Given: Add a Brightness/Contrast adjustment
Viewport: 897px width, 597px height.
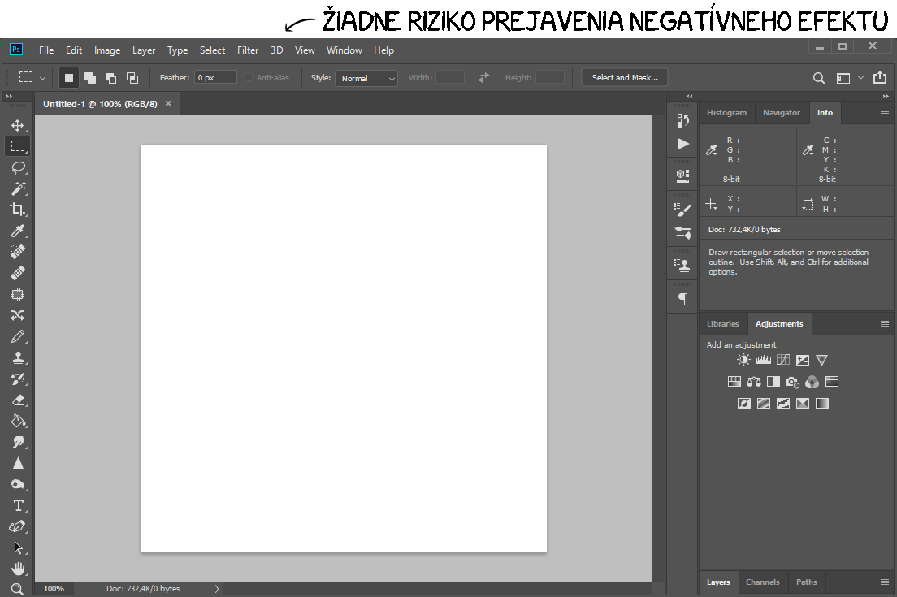Looking at the screenshot, I should (x=743, y=360).
